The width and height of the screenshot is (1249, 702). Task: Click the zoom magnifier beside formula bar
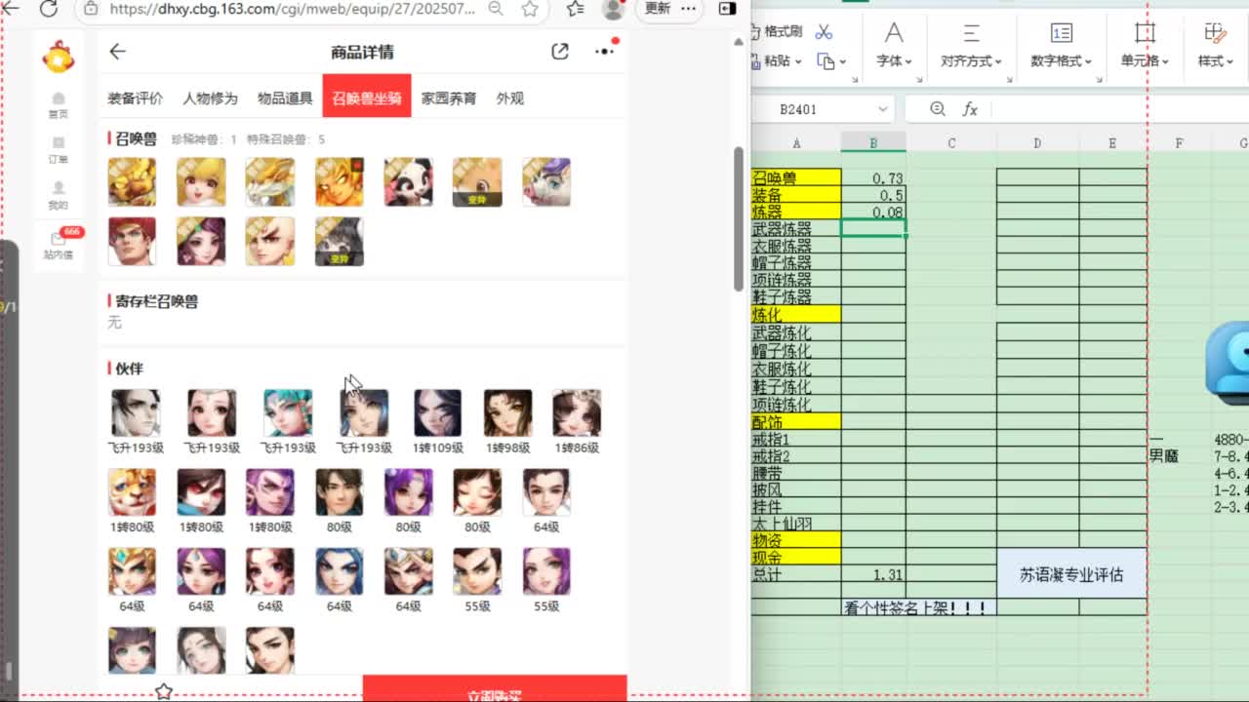[938, 109]
